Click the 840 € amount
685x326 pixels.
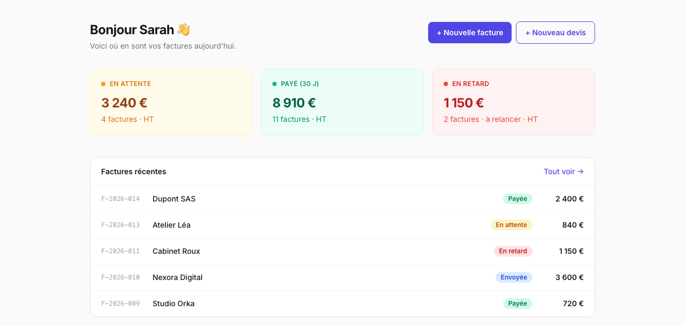(x=573, y=225)
